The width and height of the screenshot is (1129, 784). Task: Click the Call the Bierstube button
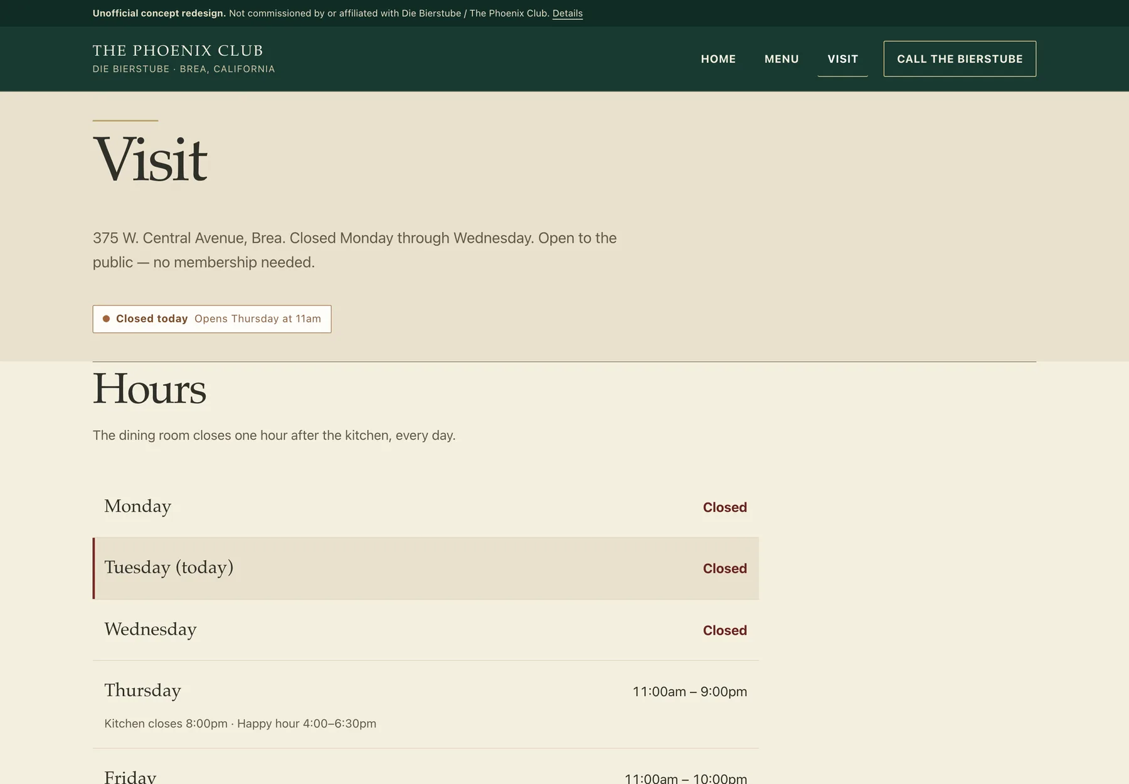coord(960,59)
